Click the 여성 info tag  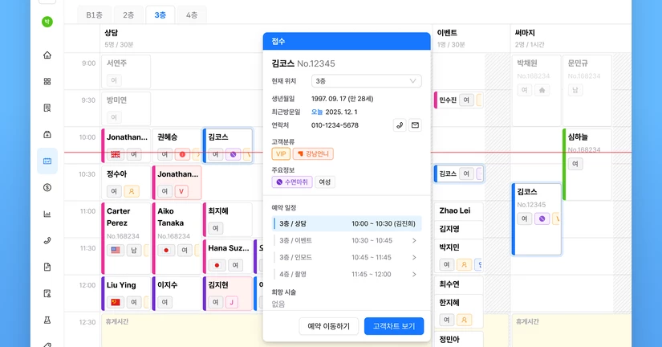[325, 182]
